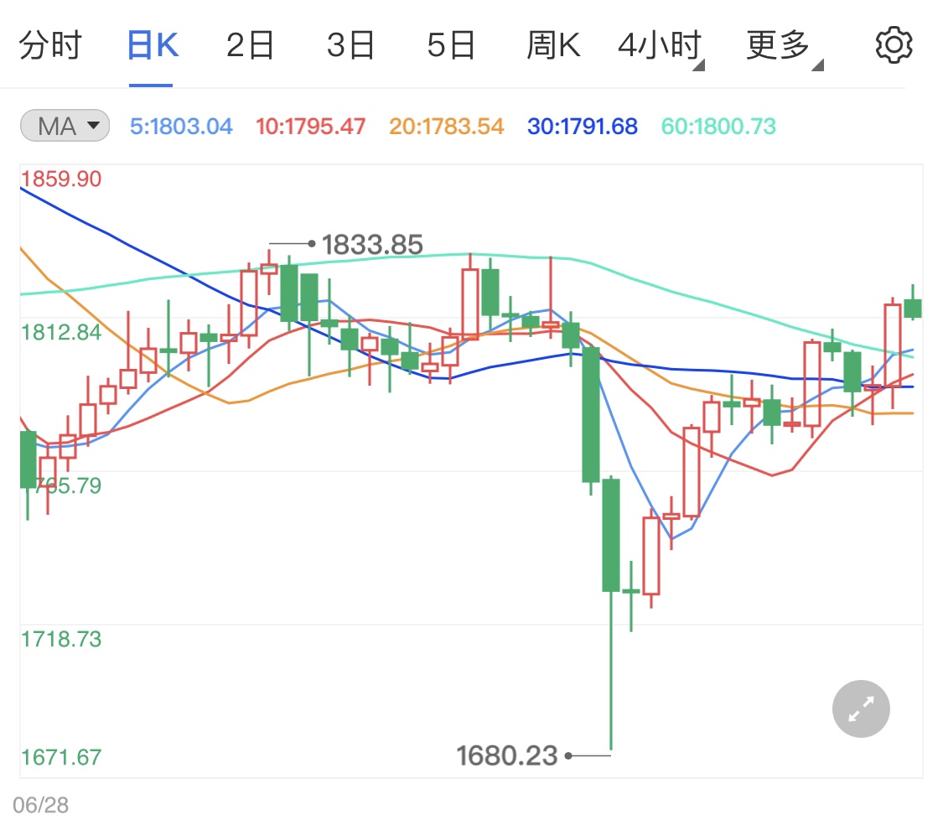Click the MA5 value 5:1803.04

tap(181, 127)
